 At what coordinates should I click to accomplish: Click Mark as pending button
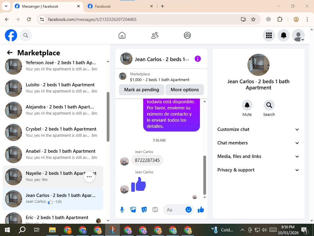pyautogui.click(x=142, y=90)
